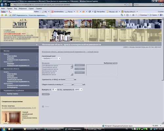The height and width of the screenshot is (131, 164).
Task: Open the results per page dropdown
Action: [x=54, y=89]
